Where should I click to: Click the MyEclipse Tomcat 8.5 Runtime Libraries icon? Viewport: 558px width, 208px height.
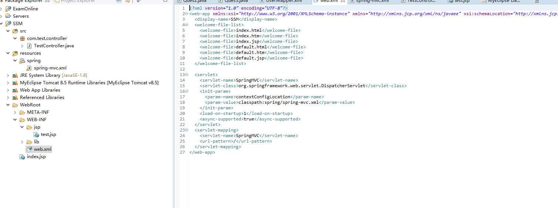click(x=15, y=82)
